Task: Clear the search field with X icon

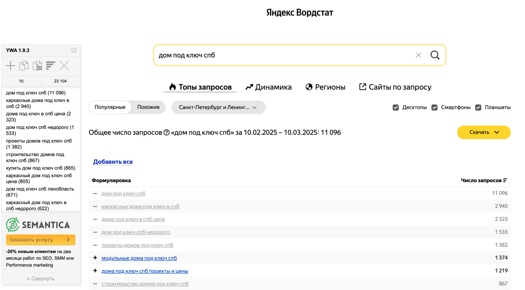Action: pyautogui.click(x=418, y=55)
